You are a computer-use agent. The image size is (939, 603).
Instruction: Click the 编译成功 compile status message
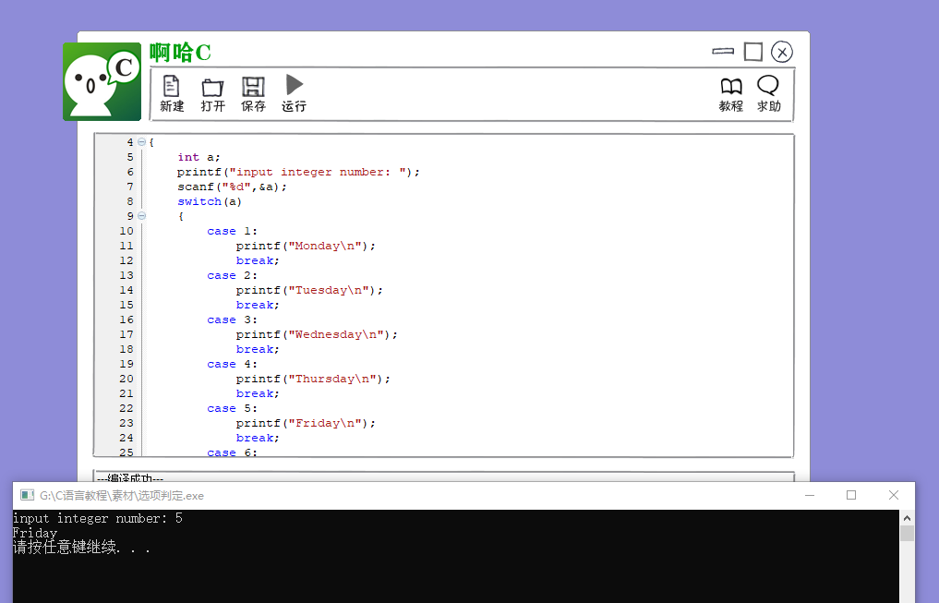(x=130, y=477)
